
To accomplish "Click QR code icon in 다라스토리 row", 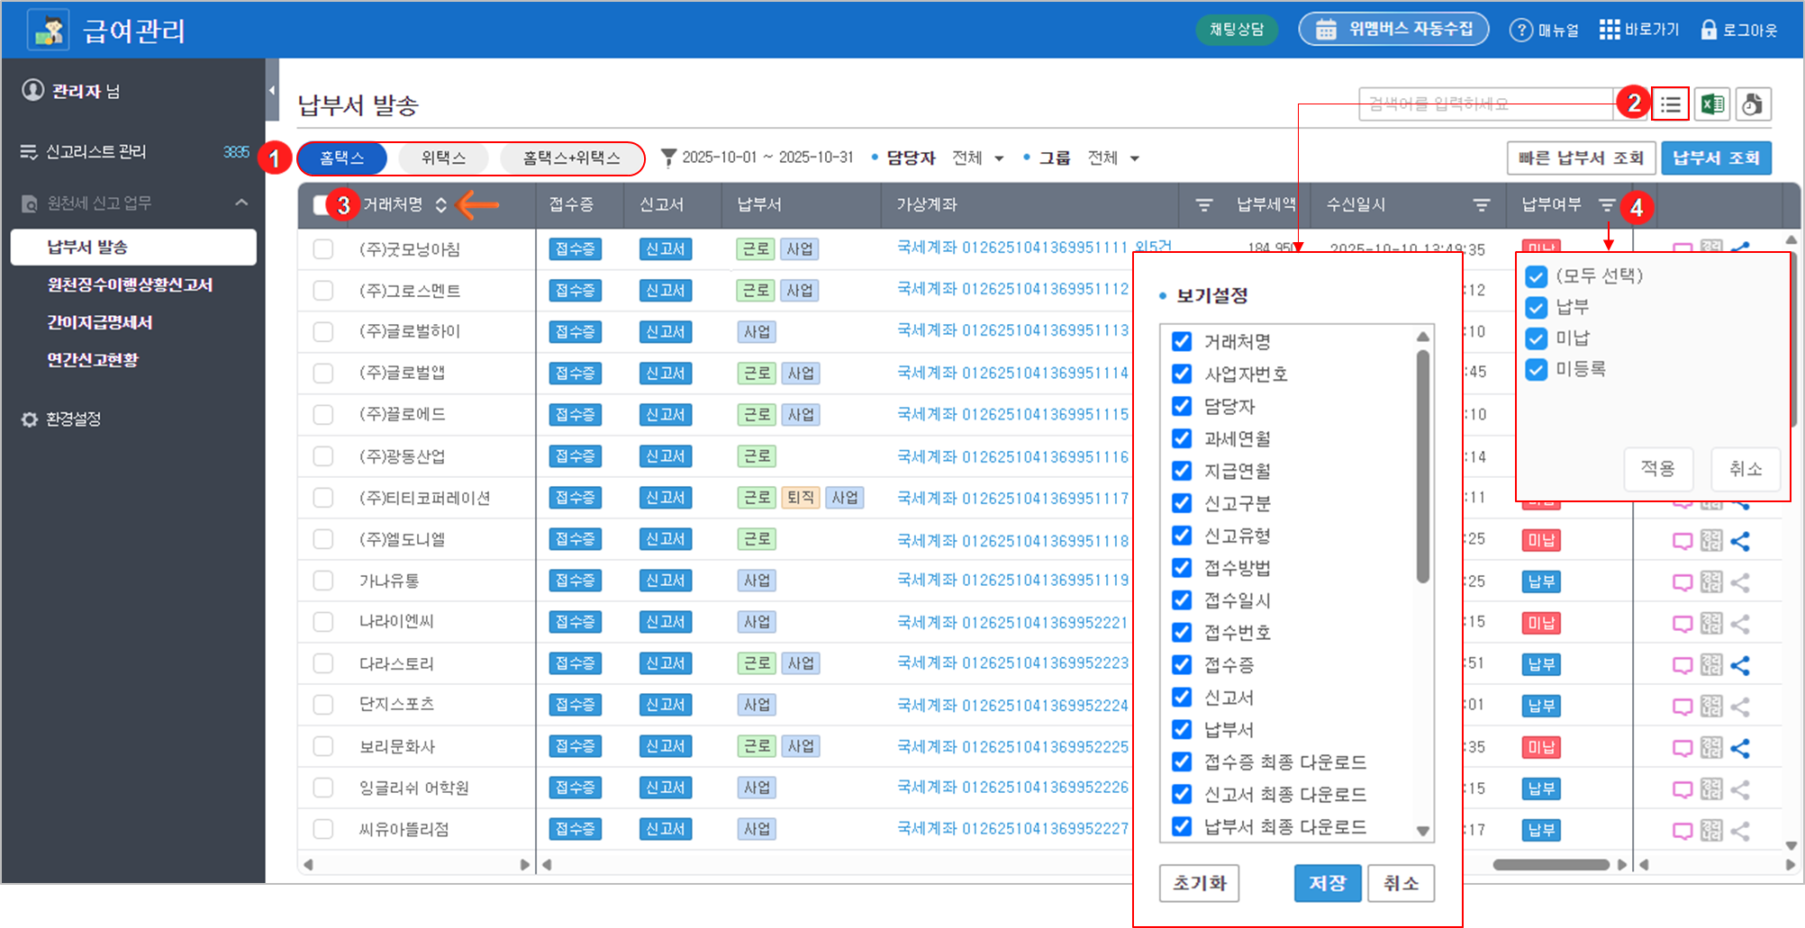I will [1711, 665].
